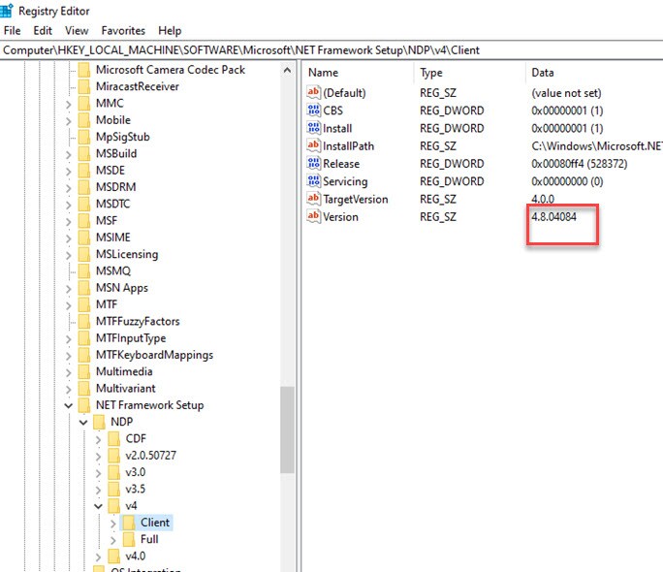Click the v3.5 folder icon
This screenshot has height=572, width=663.
tap(113, 489)
